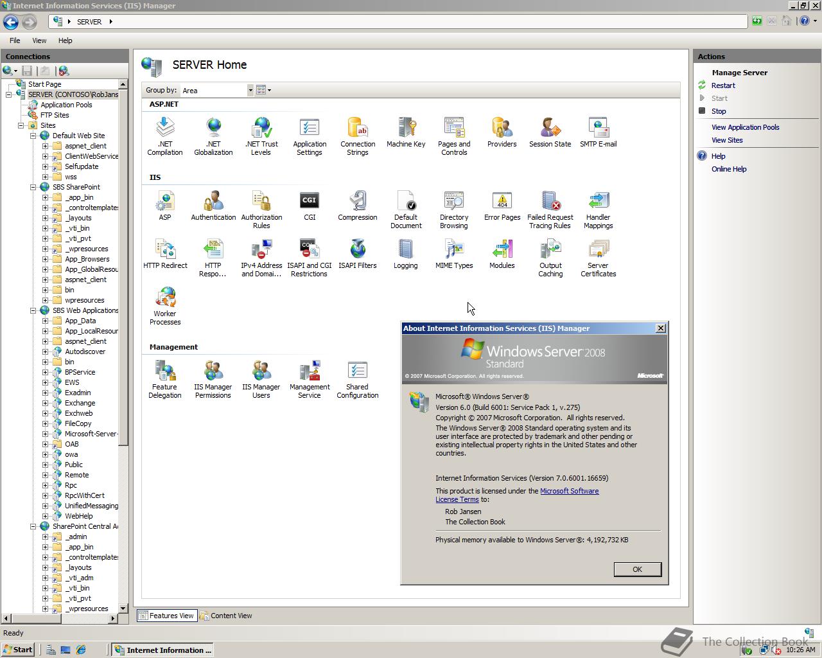
Task: Select FTP Sites tree item
Action: click(55, 115)
